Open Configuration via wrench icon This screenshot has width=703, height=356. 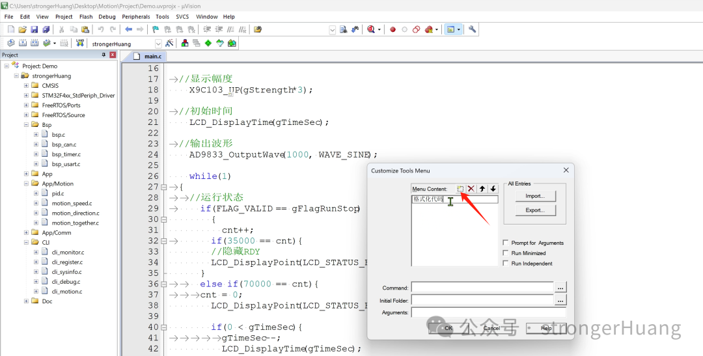pyautogui.click(x=472, y=29)
